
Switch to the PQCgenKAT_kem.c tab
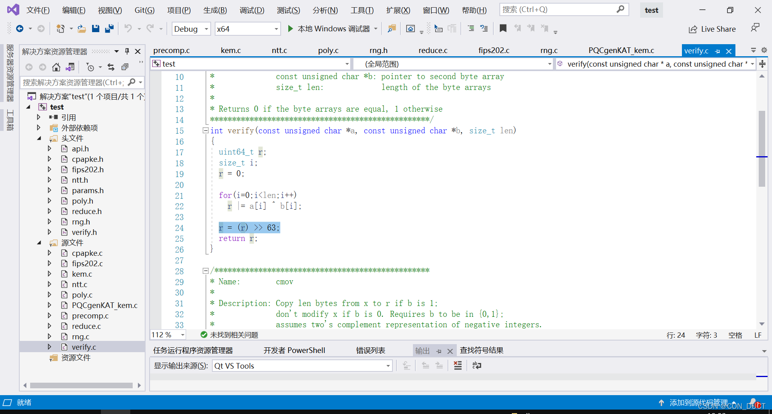pyautogui.click(x=621, y=50)
